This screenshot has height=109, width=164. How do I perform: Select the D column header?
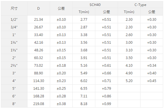(x=38, y=9)
